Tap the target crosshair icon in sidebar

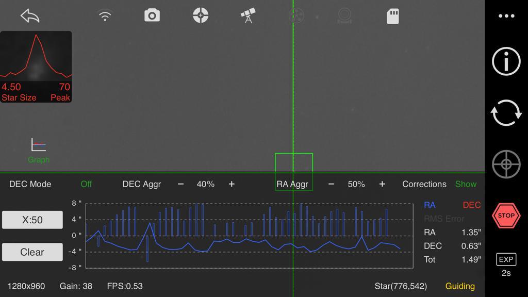point(506,165)
